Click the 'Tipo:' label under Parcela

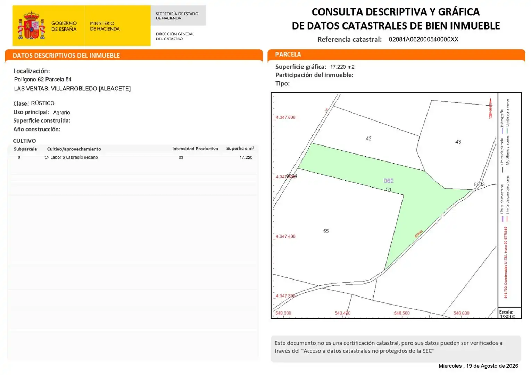(282, 83)
